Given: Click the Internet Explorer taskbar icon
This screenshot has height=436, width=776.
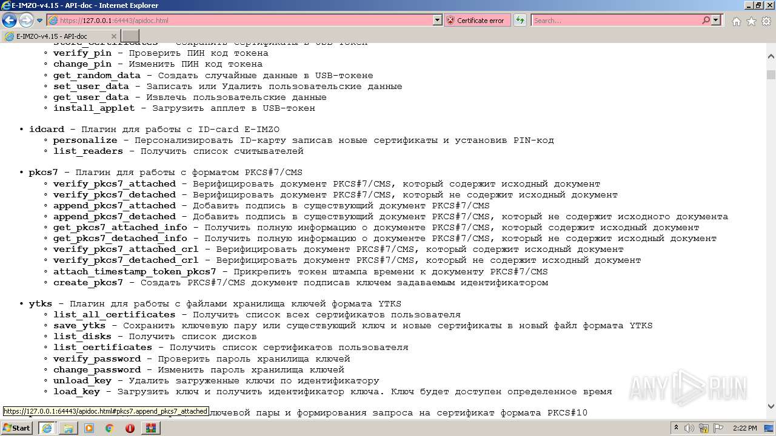Looking at the screenshot, I should (47, 428).
